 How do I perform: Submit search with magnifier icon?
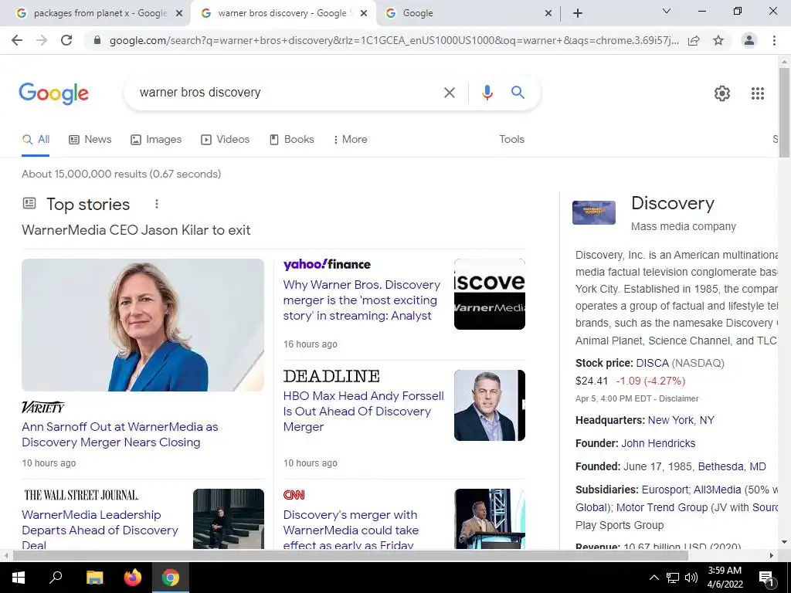518,93
